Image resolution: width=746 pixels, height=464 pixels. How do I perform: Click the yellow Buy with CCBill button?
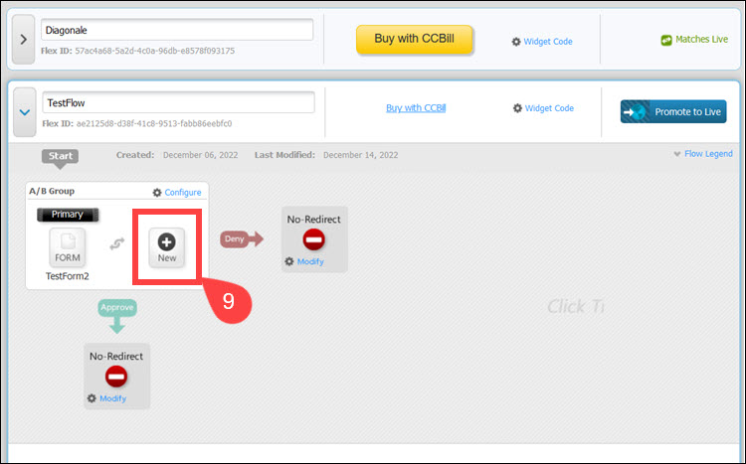[x=415, y=39]
